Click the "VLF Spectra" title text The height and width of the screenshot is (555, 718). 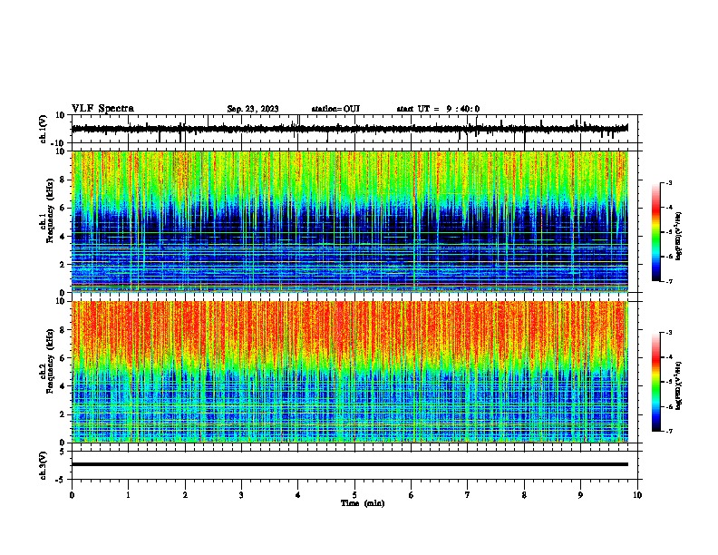pos(102,109)
